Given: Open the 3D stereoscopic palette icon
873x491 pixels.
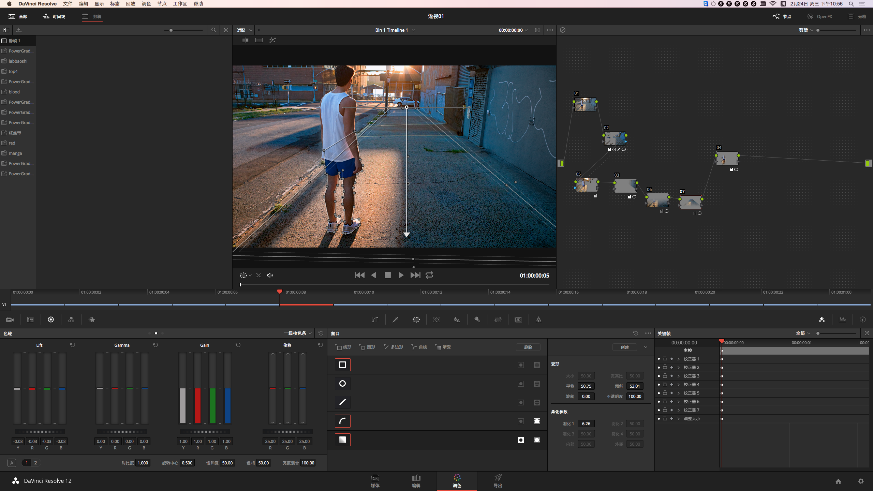Looking at the screenshot, I should click(518, 319).
